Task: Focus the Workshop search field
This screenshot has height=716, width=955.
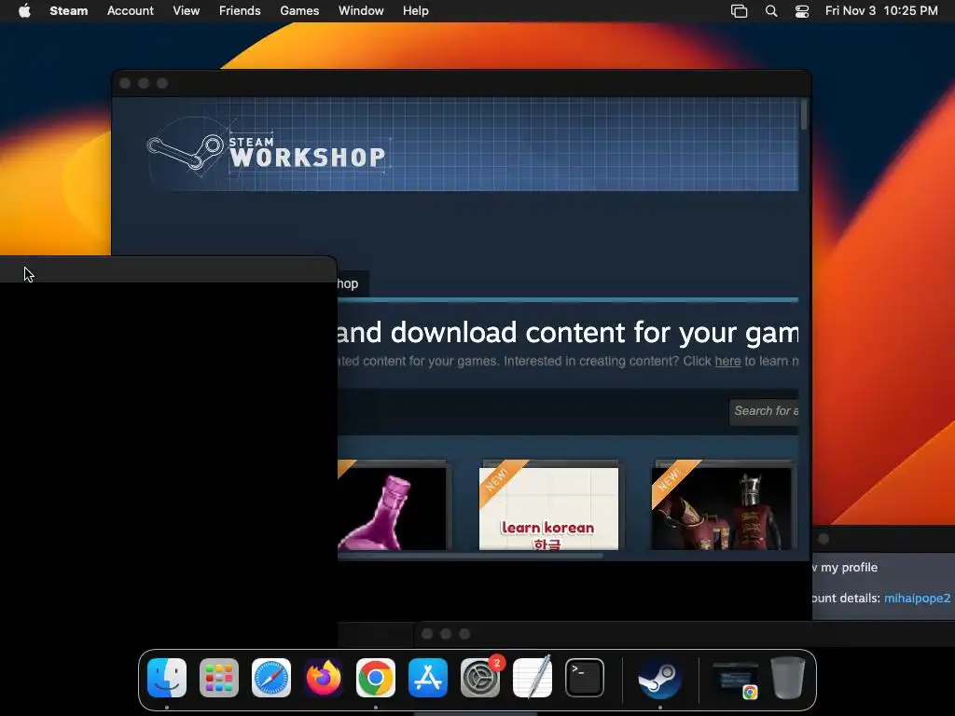Action: coord(764,411)
